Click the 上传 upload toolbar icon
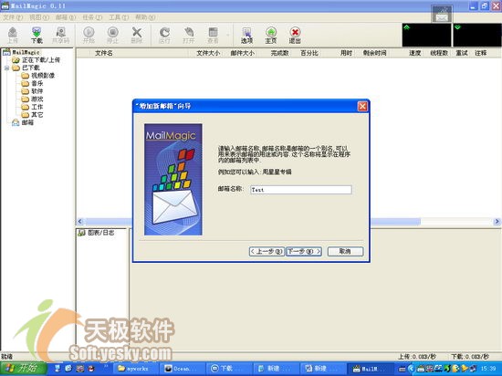 coord(13,36)
